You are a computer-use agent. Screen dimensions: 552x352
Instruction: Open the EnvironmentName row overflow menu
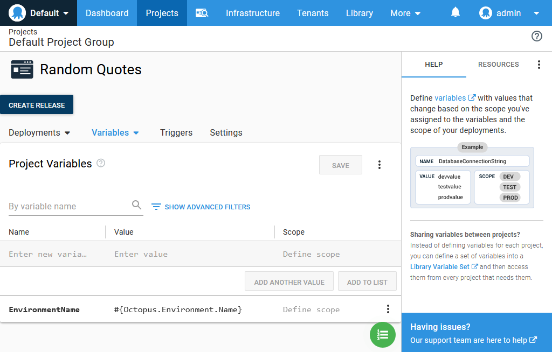pos(388,309)
